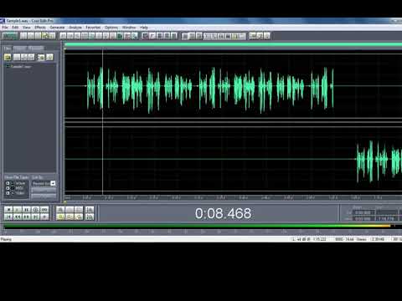Viewport: 402px width, 301px height.
Task: Click the left channel waveform
Action: tap(233, 86)
